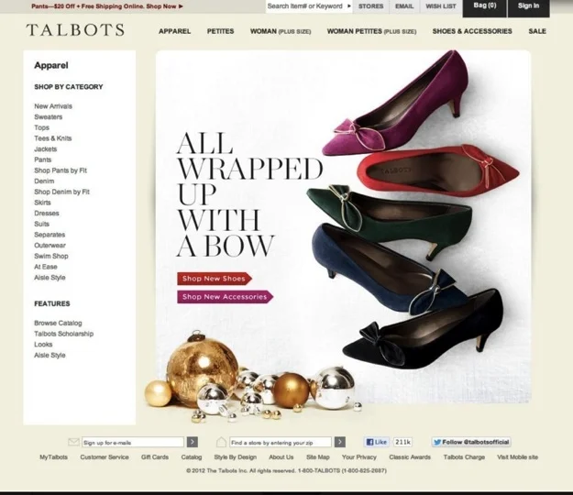
Task: Click the Email link in header
Action: (404, 6)
